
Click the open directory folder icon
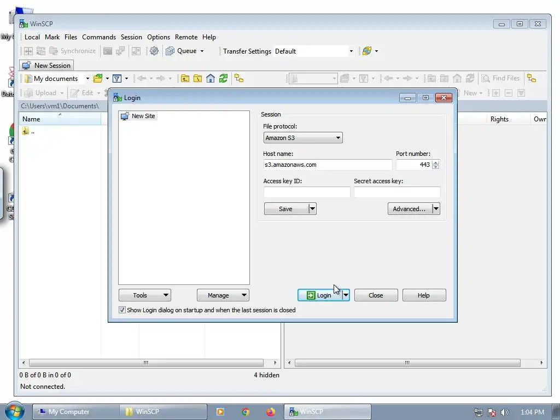pos(98,79)
